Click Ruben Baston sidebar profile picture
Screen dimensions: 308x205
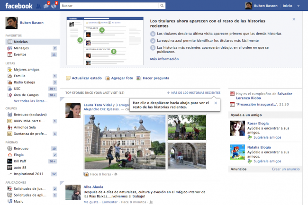coord(11,23)
